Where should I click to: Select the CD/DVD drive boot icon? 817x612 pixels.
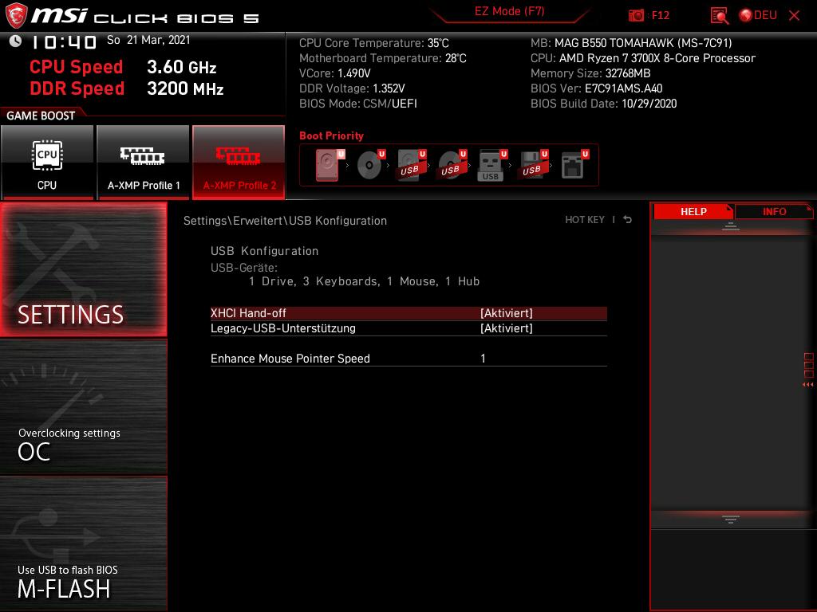coord(369,164)
